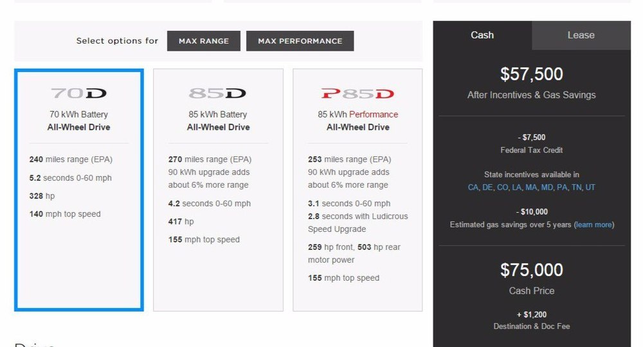Switch to the Lease tab
The width and height of the screenshot is (643, 347).
[x=581, y=35]
